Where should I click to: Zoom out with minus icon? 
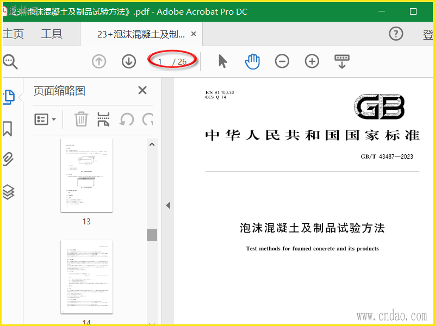(282, 61)
